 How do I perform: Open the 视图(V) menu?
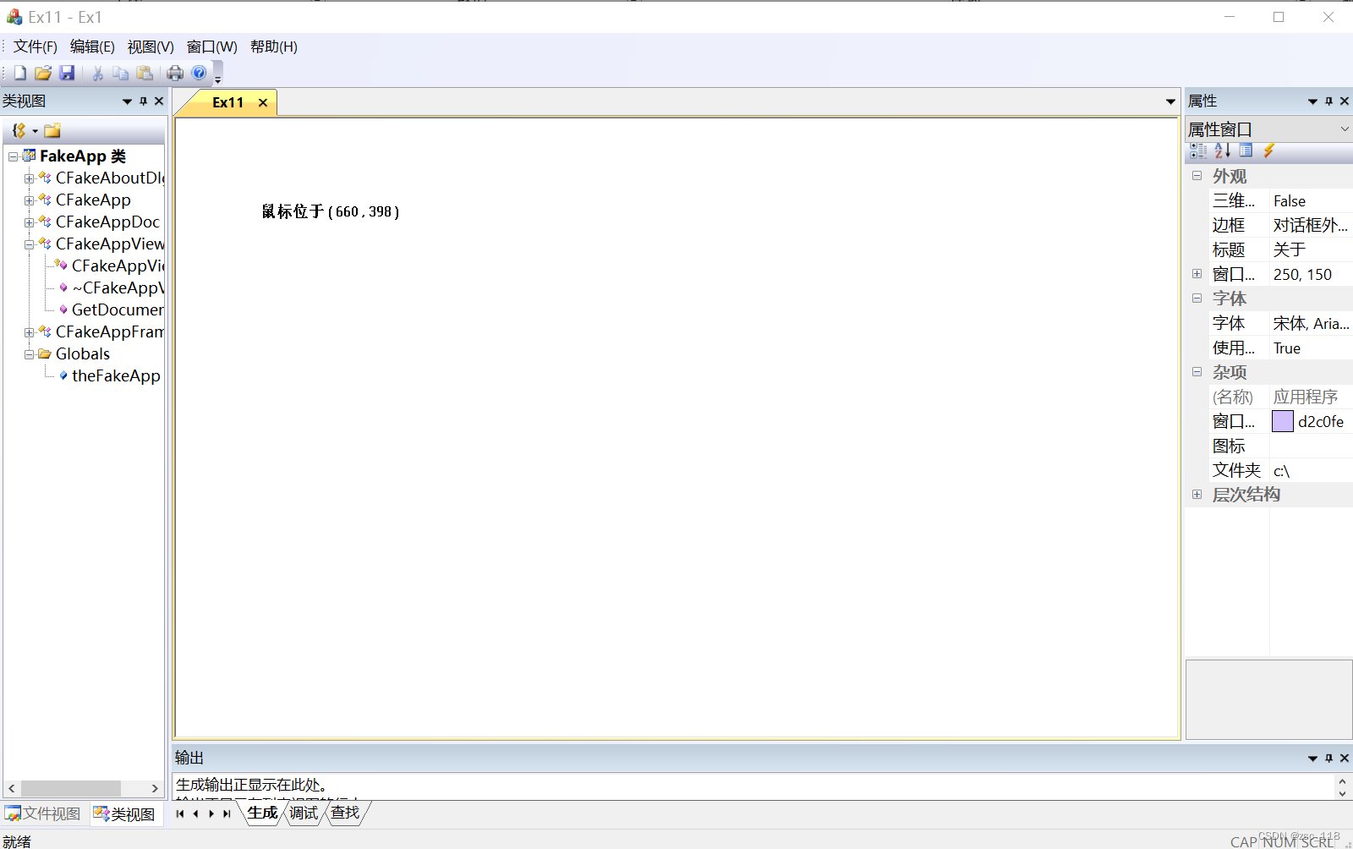tap(151, 47)
